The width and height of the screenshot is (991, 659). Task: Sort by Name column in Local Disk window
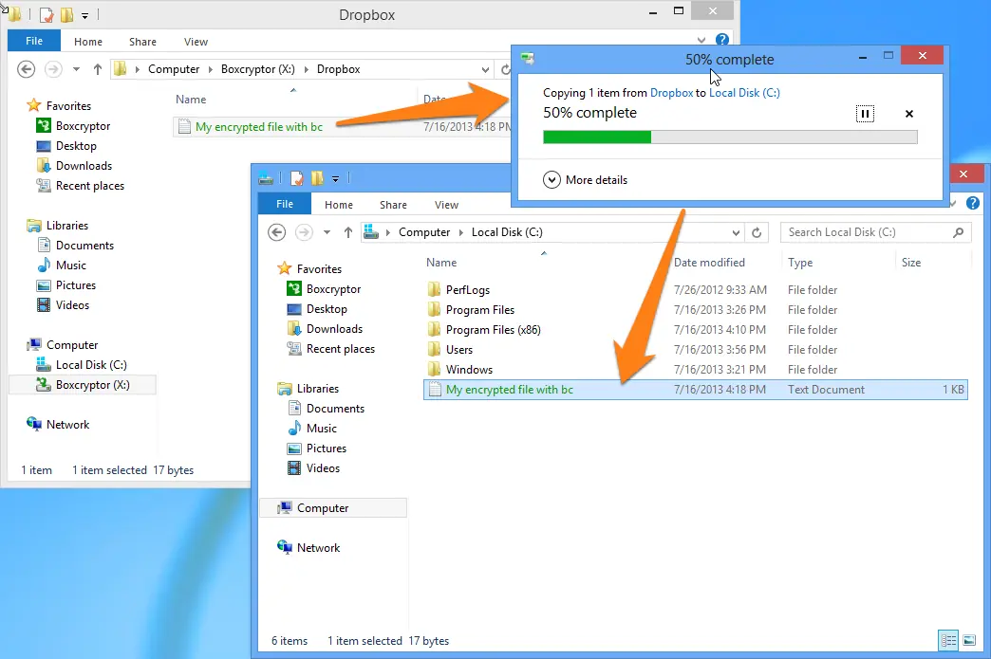click(x=441, y=263)
